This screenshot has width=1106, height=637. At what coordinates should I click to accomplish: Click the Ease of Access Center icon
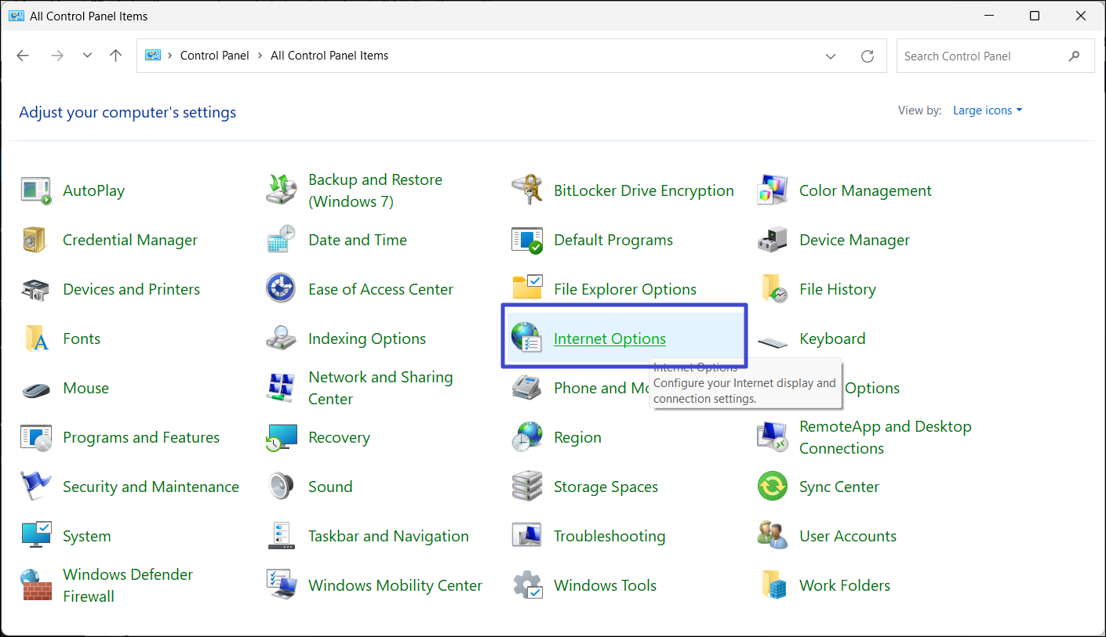click(282, 289)
